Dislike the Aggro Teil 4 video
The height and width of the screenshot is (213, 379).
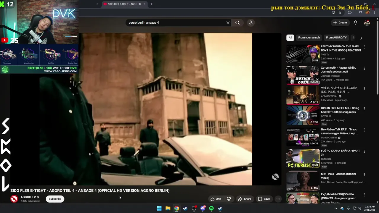(229, 199)
